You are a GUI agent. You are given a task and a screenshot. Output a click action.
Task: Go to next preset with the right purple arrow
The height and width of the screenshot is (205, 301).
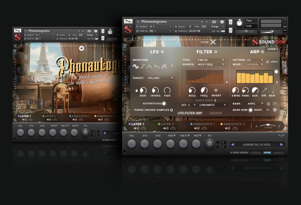[282, 144]
